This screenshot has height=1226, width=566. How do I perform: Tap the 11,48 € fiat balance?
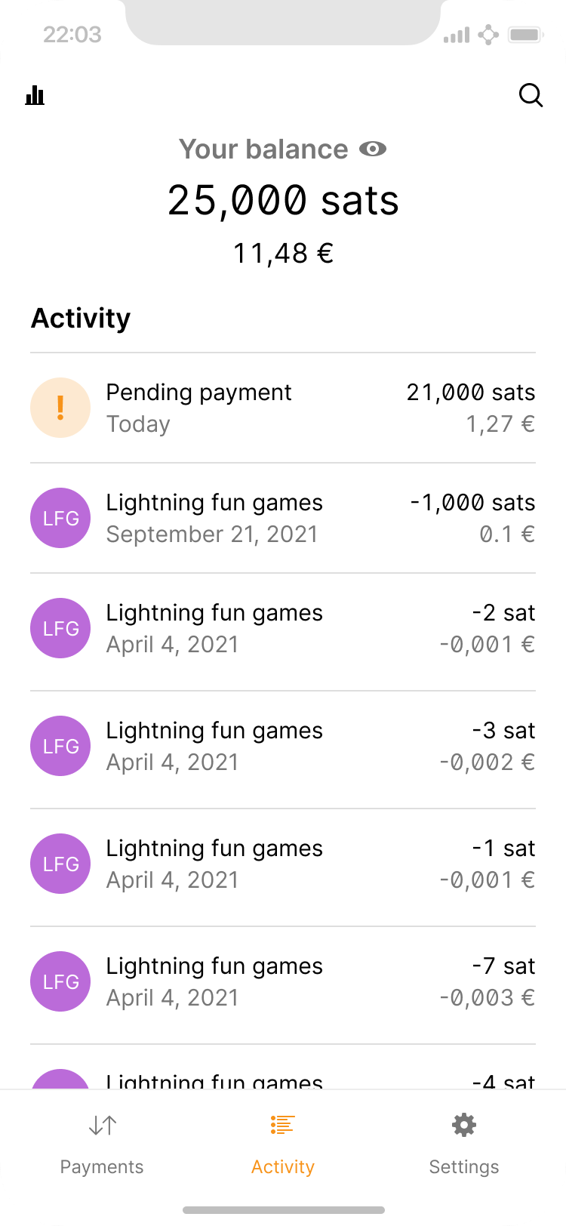tap(283, 254)
